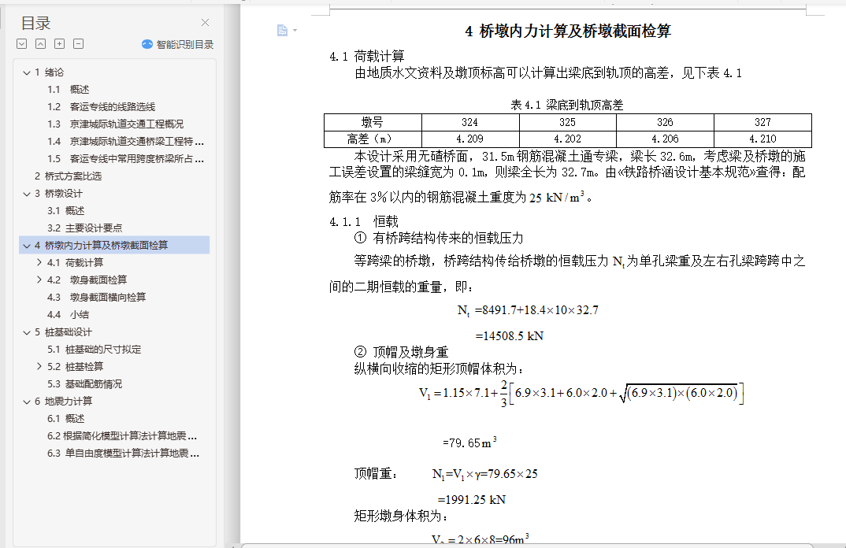Click the ① 有桥跨结构传来的恒载压力 line

[x=439, y=238]
